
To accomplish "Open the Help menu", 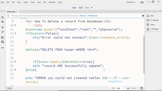I will coord(60,2).
